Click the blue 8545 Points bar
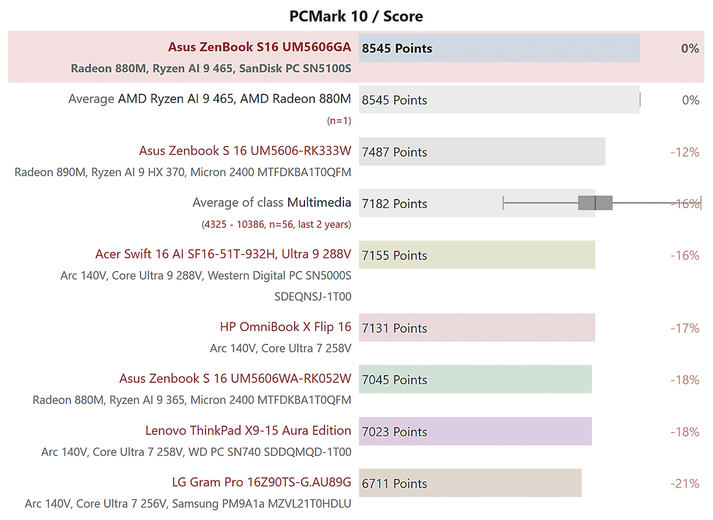Image resolution: width=713 pixels, height=520 pixels. [x=499, y=48]
